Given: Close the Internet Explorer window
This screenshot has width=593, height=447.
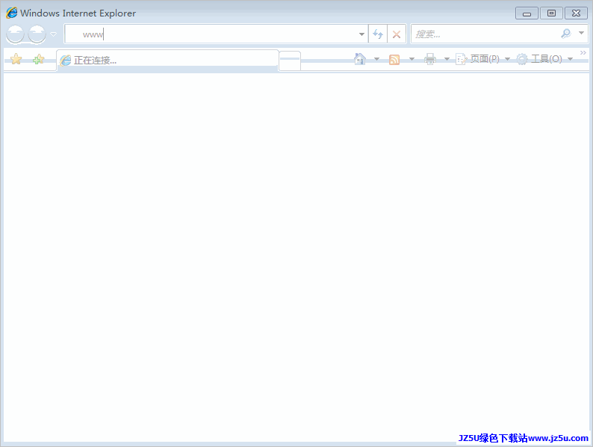Looking at the screenshot, I should coord(576,13).
